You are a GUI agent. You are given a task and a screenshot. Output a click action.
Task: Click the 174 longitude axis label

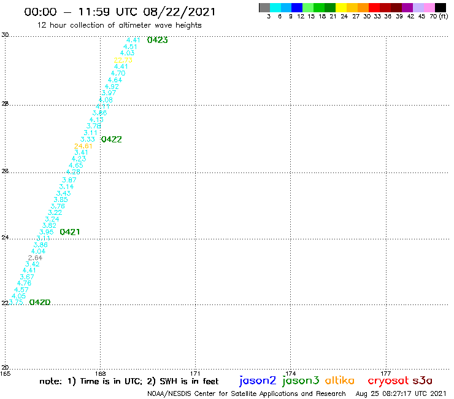[291, 373]
